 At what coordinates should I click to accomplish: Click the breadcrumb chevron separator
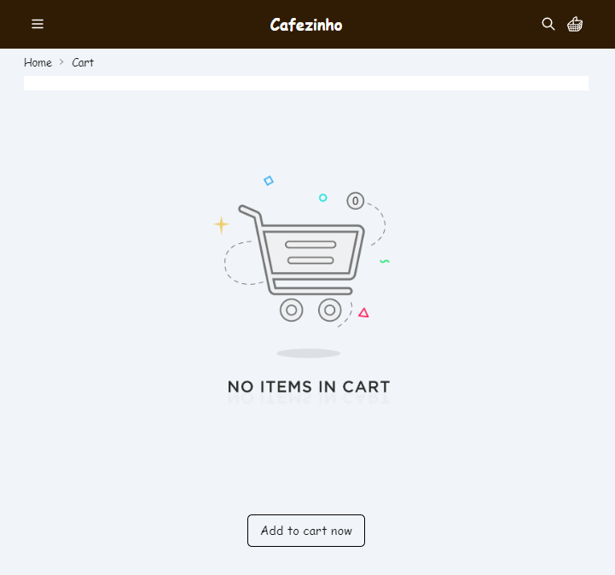coord(61,62)
